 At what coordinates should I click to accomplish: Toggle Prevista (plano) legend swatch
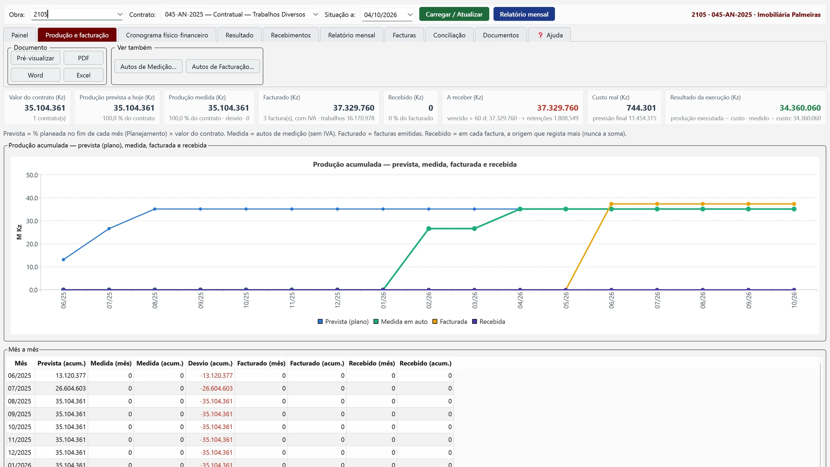click(320, 321)
